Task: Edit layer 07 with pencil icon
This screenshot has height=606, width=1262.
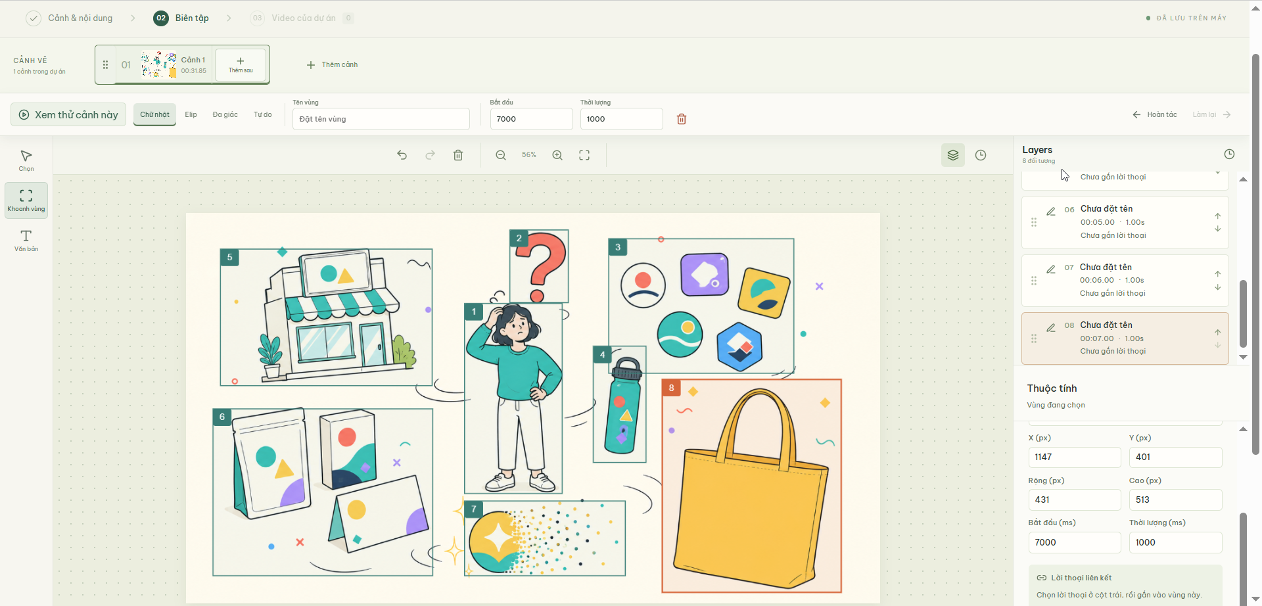Action: click(1051, 269)
